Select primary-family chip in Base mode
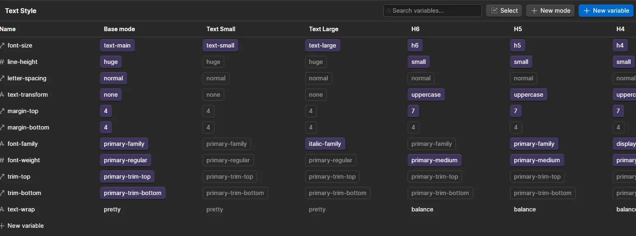 click(124, 144)
